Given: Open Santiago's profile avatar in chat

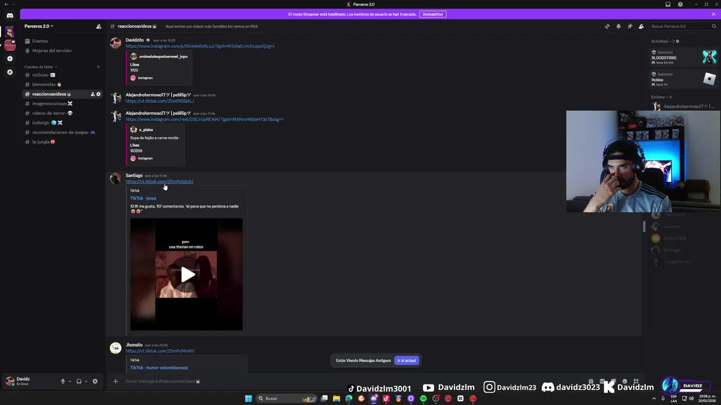Looking at the screenshot, I should click(x=115, y=179).
